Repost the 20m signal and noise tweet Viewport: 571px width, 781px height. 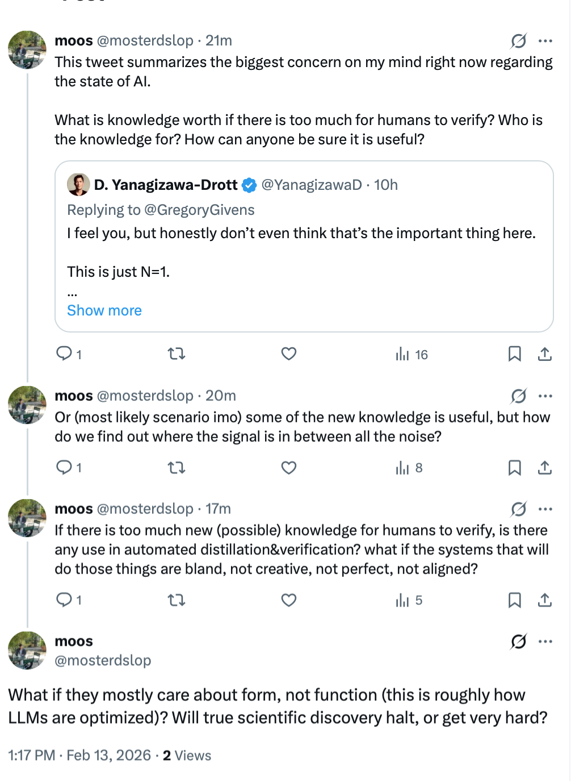(x=177, y=468)
